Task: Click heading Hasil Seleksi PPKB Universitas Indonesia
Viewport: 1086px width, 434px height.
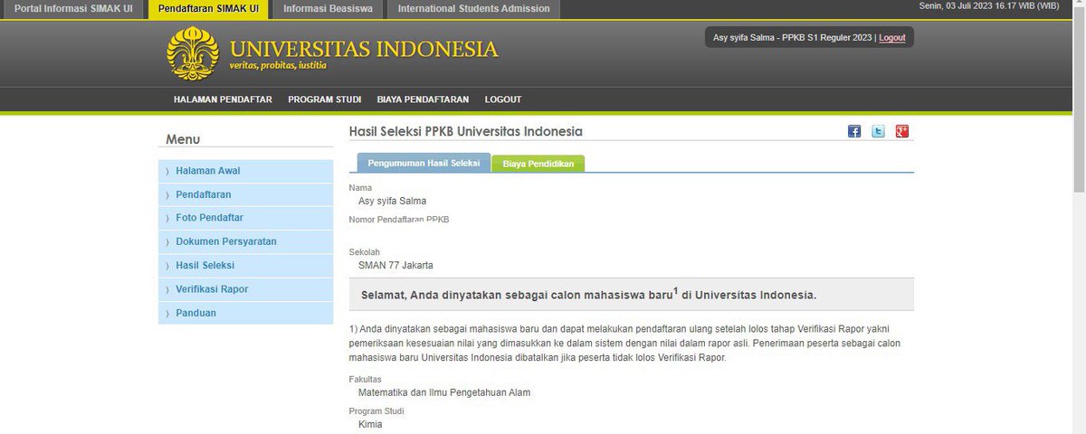Action: click(466, 131)
